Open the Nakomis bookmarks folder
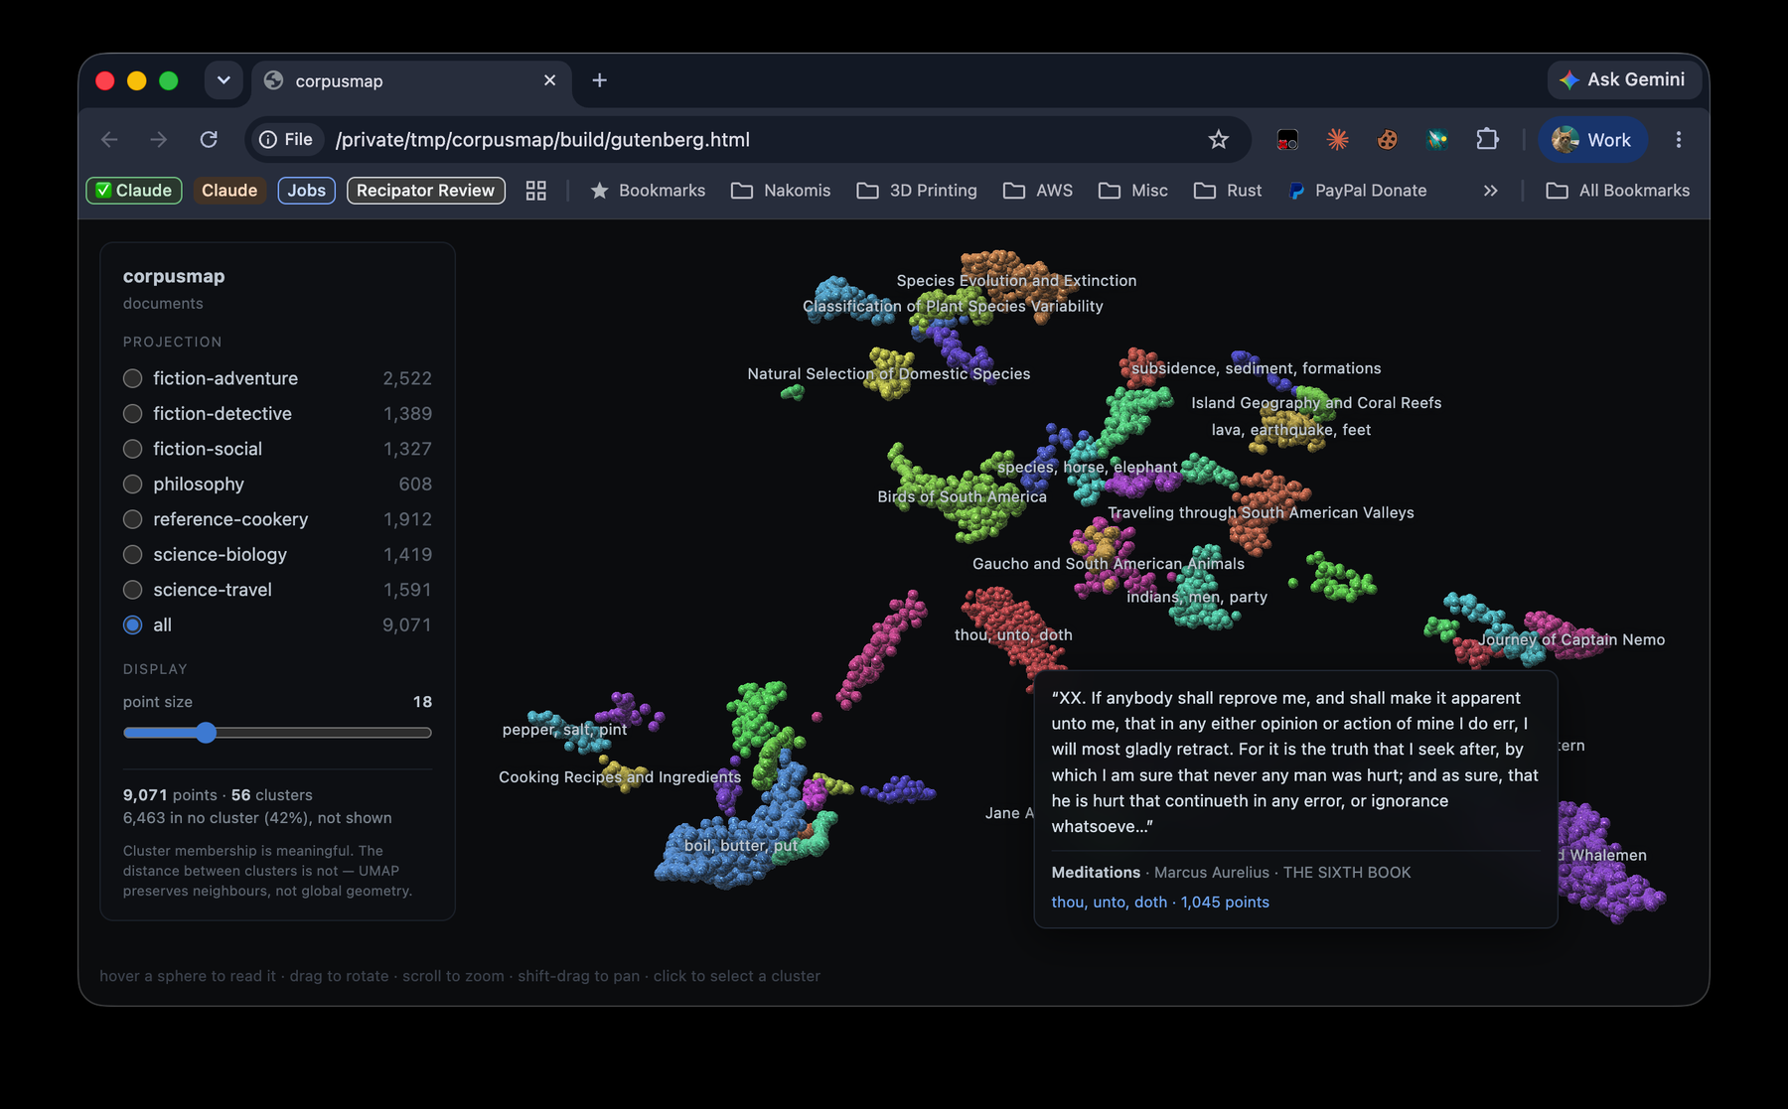 tap(781, 191)
